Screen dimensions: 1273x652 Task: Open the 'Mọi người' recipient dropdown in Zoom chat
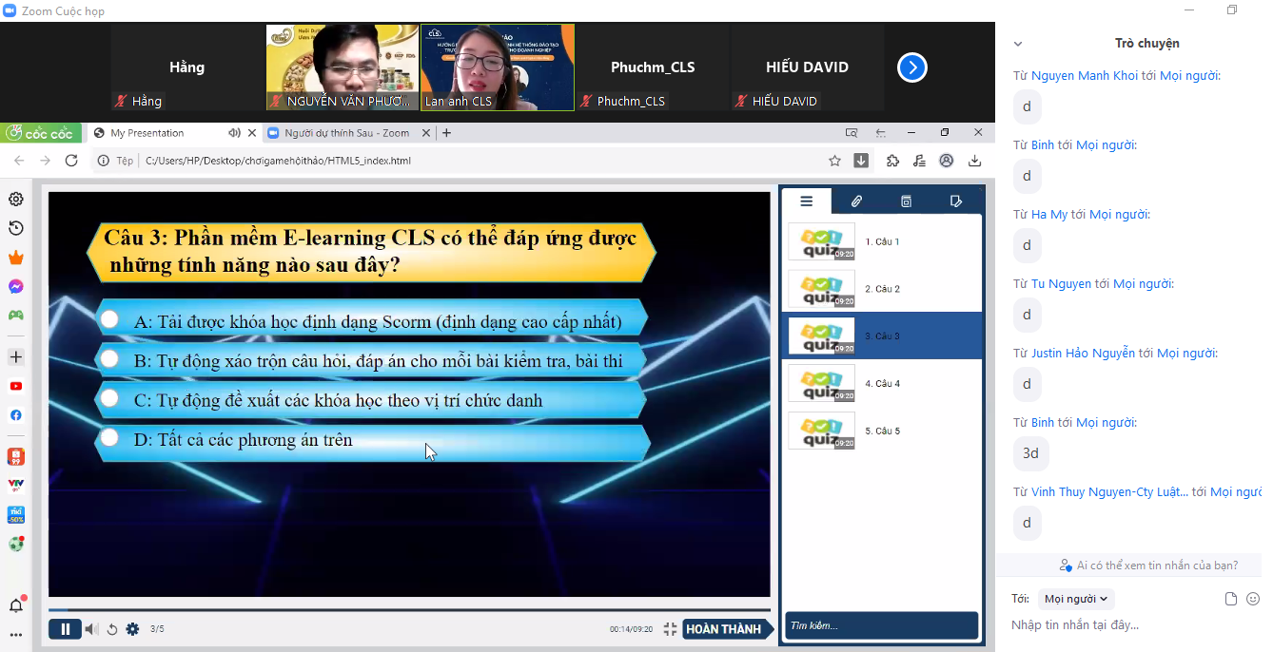pyautogui.click(x=1075, y=598)
